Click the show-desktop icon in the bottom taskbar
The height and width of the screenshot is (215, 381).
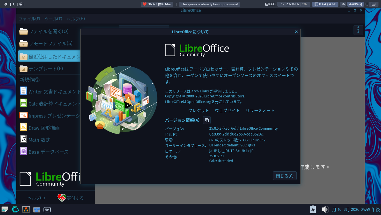(x=5, y=209)
